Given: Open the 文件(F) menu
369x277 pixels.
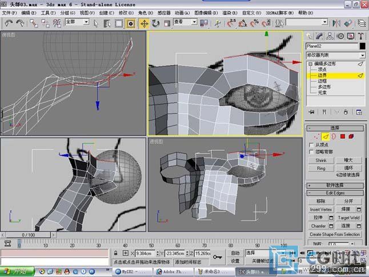Looking at the screenshot, I should [9, 13].
